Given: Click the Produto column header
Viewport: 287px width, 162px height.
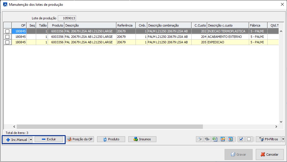Looking at the screenshot, I should [56, 25].
